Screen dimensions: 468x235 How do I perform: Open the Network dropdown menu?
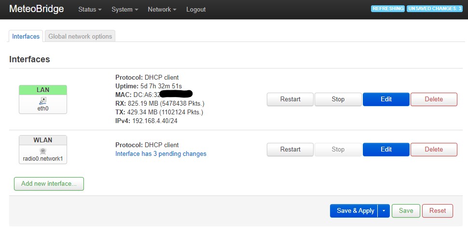[162, 10]
